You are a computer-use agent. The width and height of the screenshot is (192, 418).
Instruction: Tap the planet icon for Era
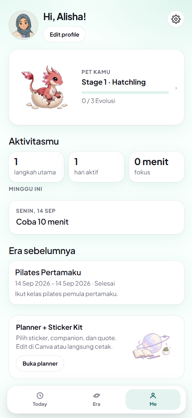click(x=97, y=396)
